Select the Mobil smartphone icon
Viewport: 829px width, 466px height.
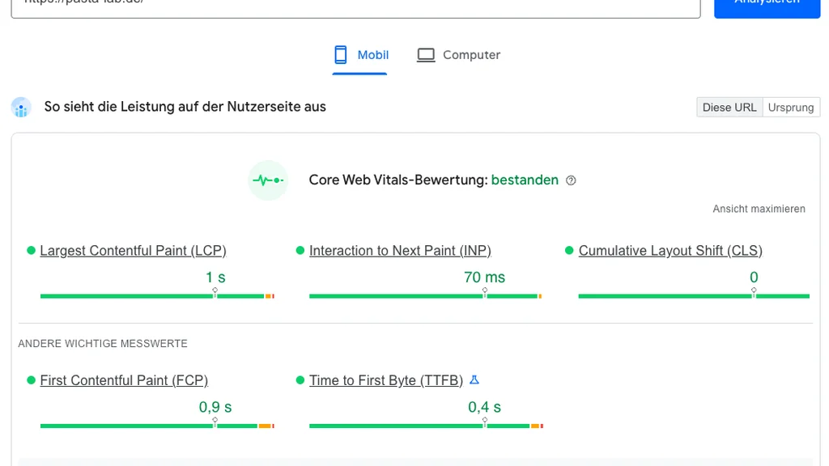pos(340,54)
